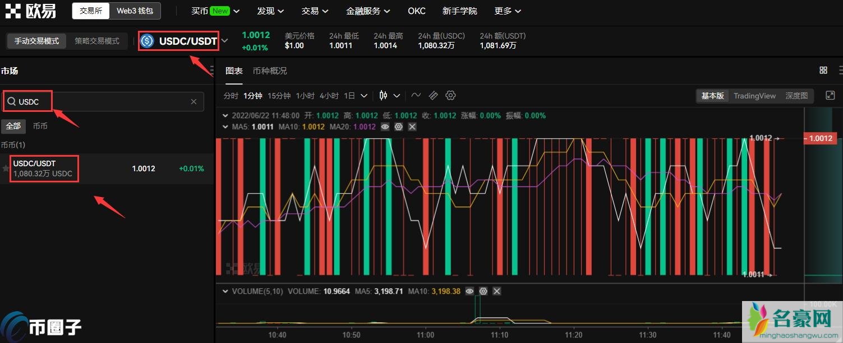
Task: Click the 币币(1) section label
Action: pyautogui.click(x=12, y=144)
